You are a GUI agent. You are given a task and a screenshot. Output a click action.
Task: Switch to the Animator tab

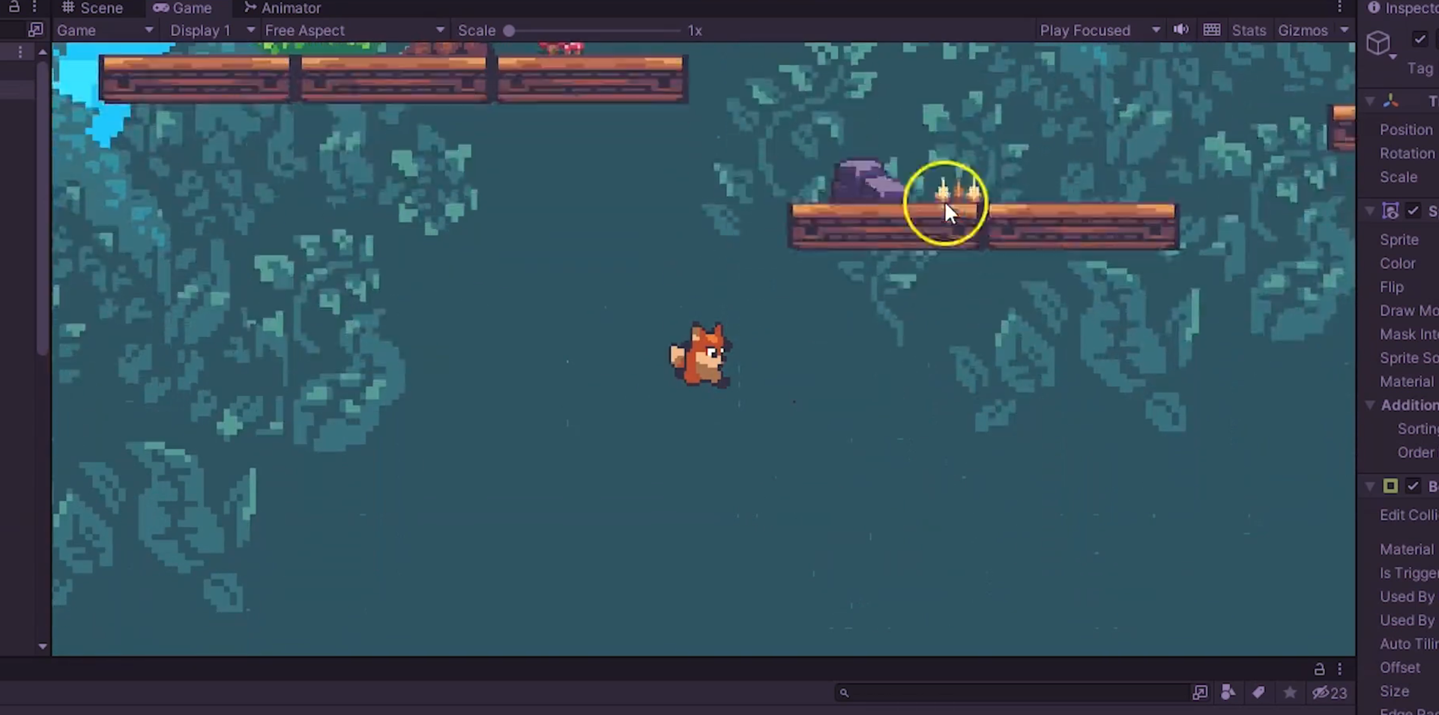(283, 8)
